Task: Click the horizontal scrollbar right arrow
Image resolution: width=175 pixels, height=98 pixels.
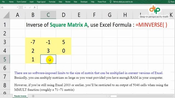Action: 174,96
